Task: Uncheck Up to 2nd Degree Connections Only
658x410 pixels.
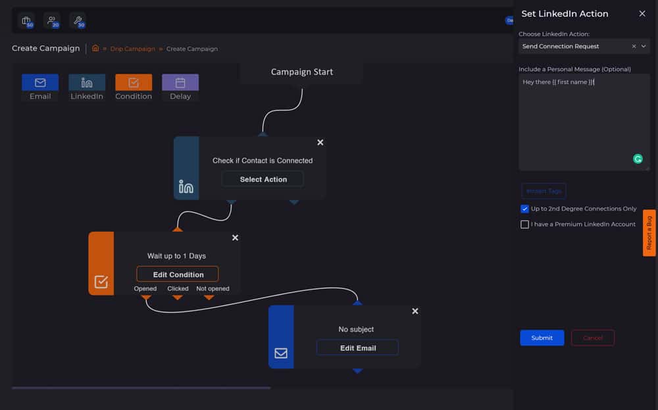Action: (524, 209)
